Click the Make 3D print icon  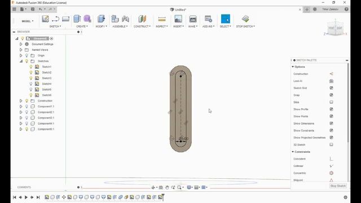tap(193, 19)
